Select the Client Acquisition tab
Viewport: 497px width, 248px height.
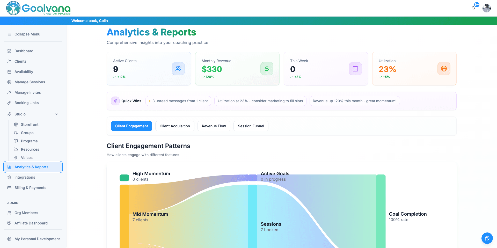point(175,126)
